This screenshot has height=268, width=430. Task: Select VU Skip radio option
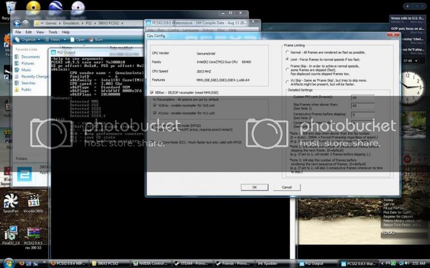click(287, 82)
